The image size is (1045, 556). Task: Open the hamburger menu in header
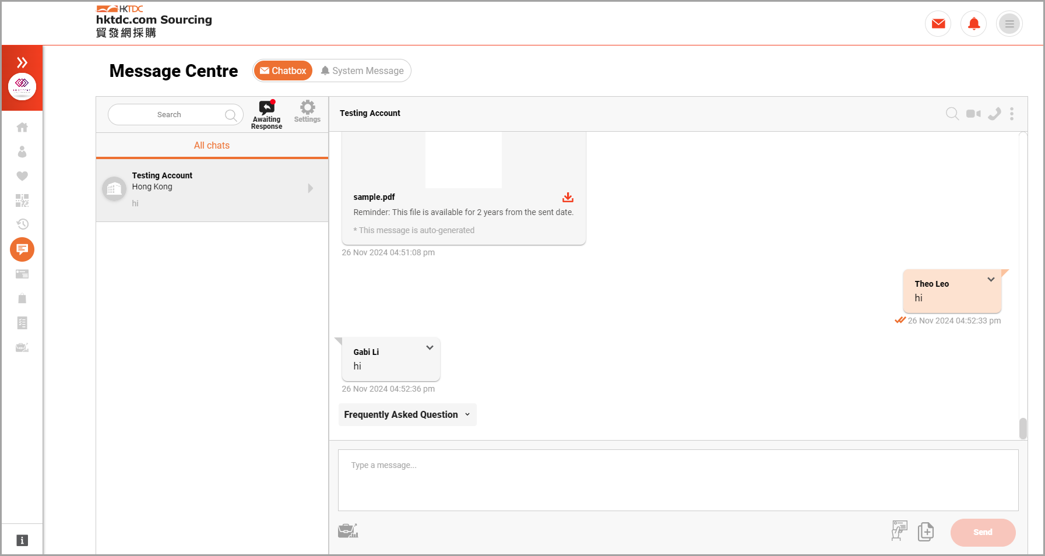[1009, 24]
